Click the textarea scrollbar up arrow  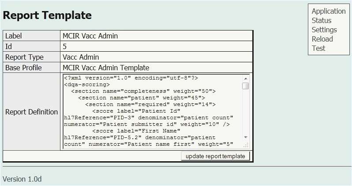[x=246, y=78]
